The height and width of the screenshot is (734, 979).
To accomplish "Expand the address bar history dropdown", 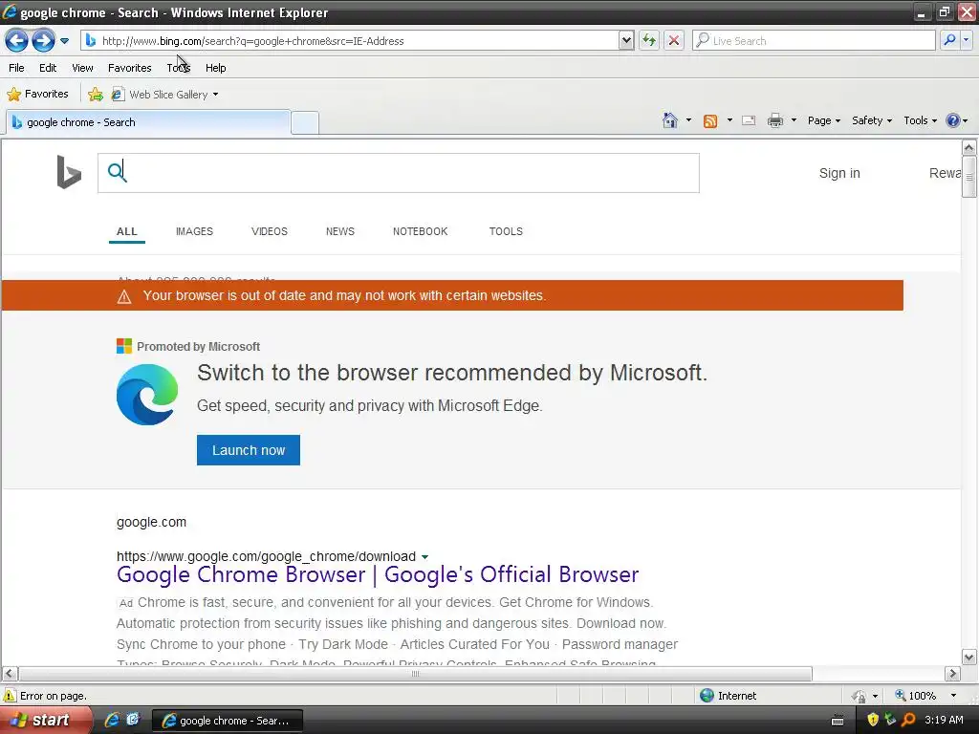I will (626, 40).
